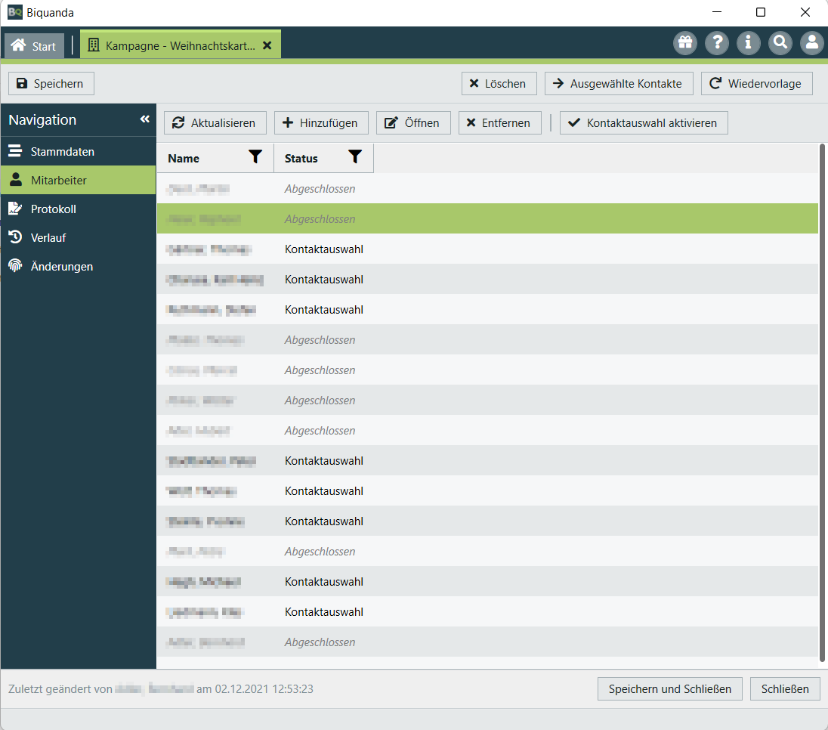Viewport: 828px width, 730px height.
Task: Click Speichern und Schließen
Action: (x=670, y=688)
